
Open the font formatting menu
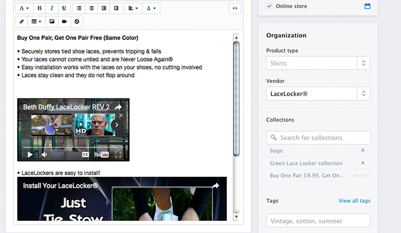click(24, 8)
